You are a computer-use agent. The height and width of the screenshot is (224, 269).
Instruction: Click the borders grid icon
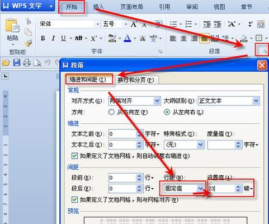tap(259, 38)
